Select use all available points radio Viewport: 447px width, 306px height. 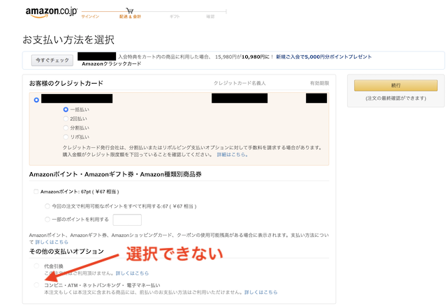47,206
